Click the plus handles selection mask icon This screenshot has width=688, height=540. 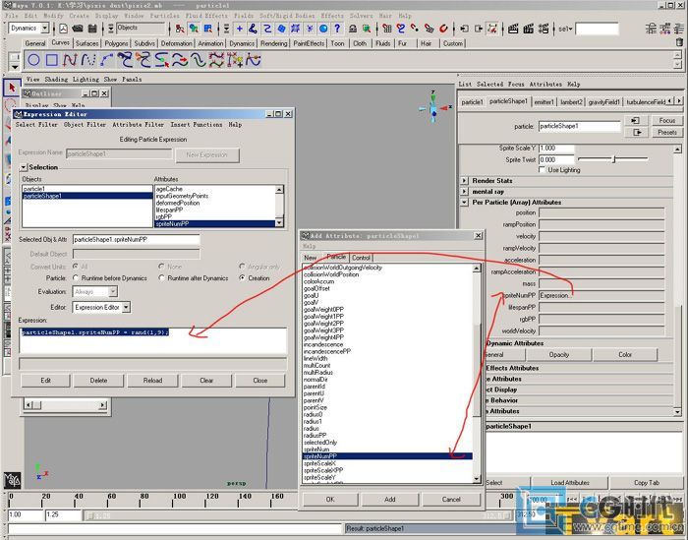pos(240,29)
